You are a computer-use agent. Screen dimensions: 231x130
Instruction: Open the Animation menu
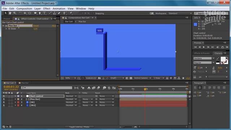point(59,9)
